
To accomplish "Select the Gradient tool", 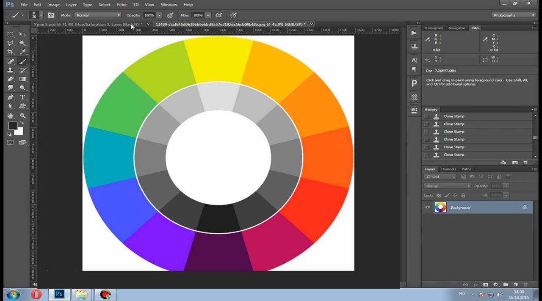I will 22,79.
